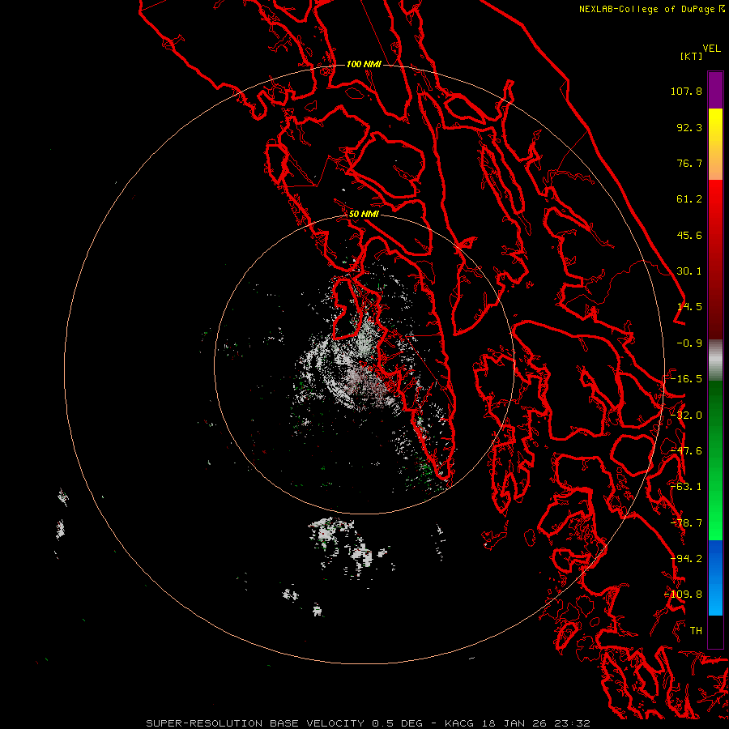Select the -16.5 velocity scale value

686,379
